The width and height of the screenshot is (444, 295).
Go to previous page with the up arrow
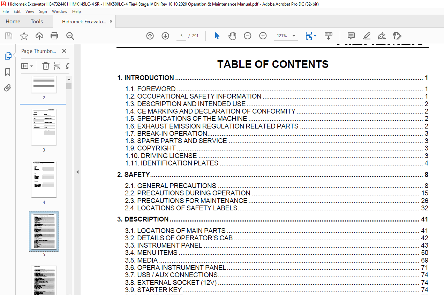tap(150, 36)
